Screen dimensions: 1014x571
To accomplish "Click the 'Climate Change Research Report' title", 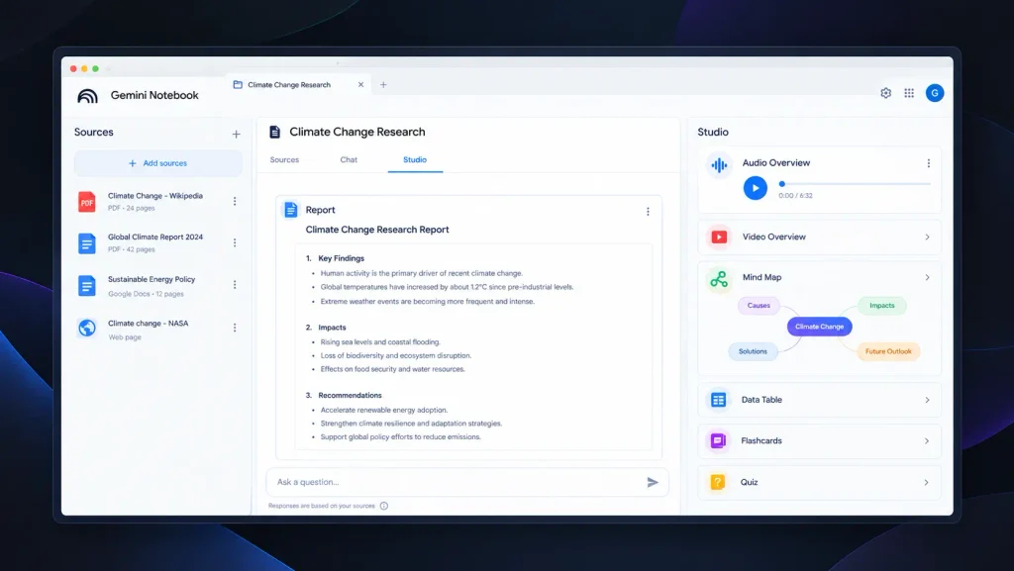I will [377, 230].
